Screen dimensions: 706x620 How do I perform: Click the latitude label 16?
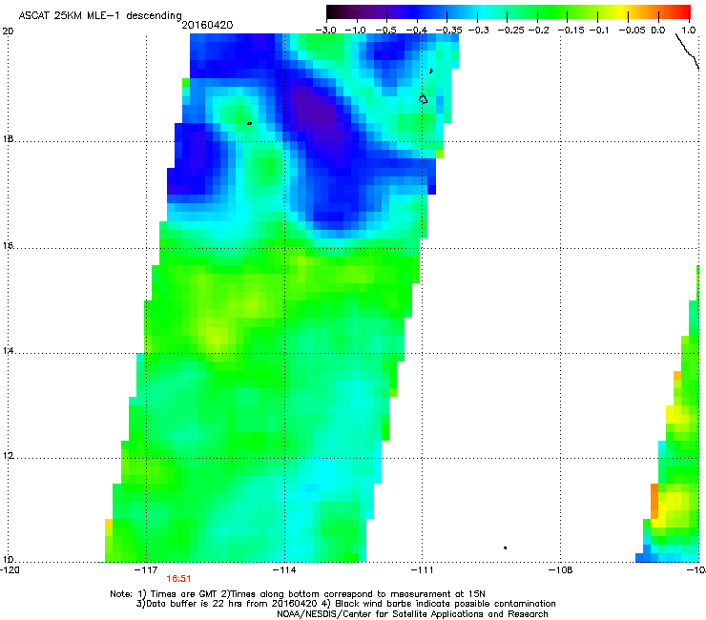pos(8,246)
